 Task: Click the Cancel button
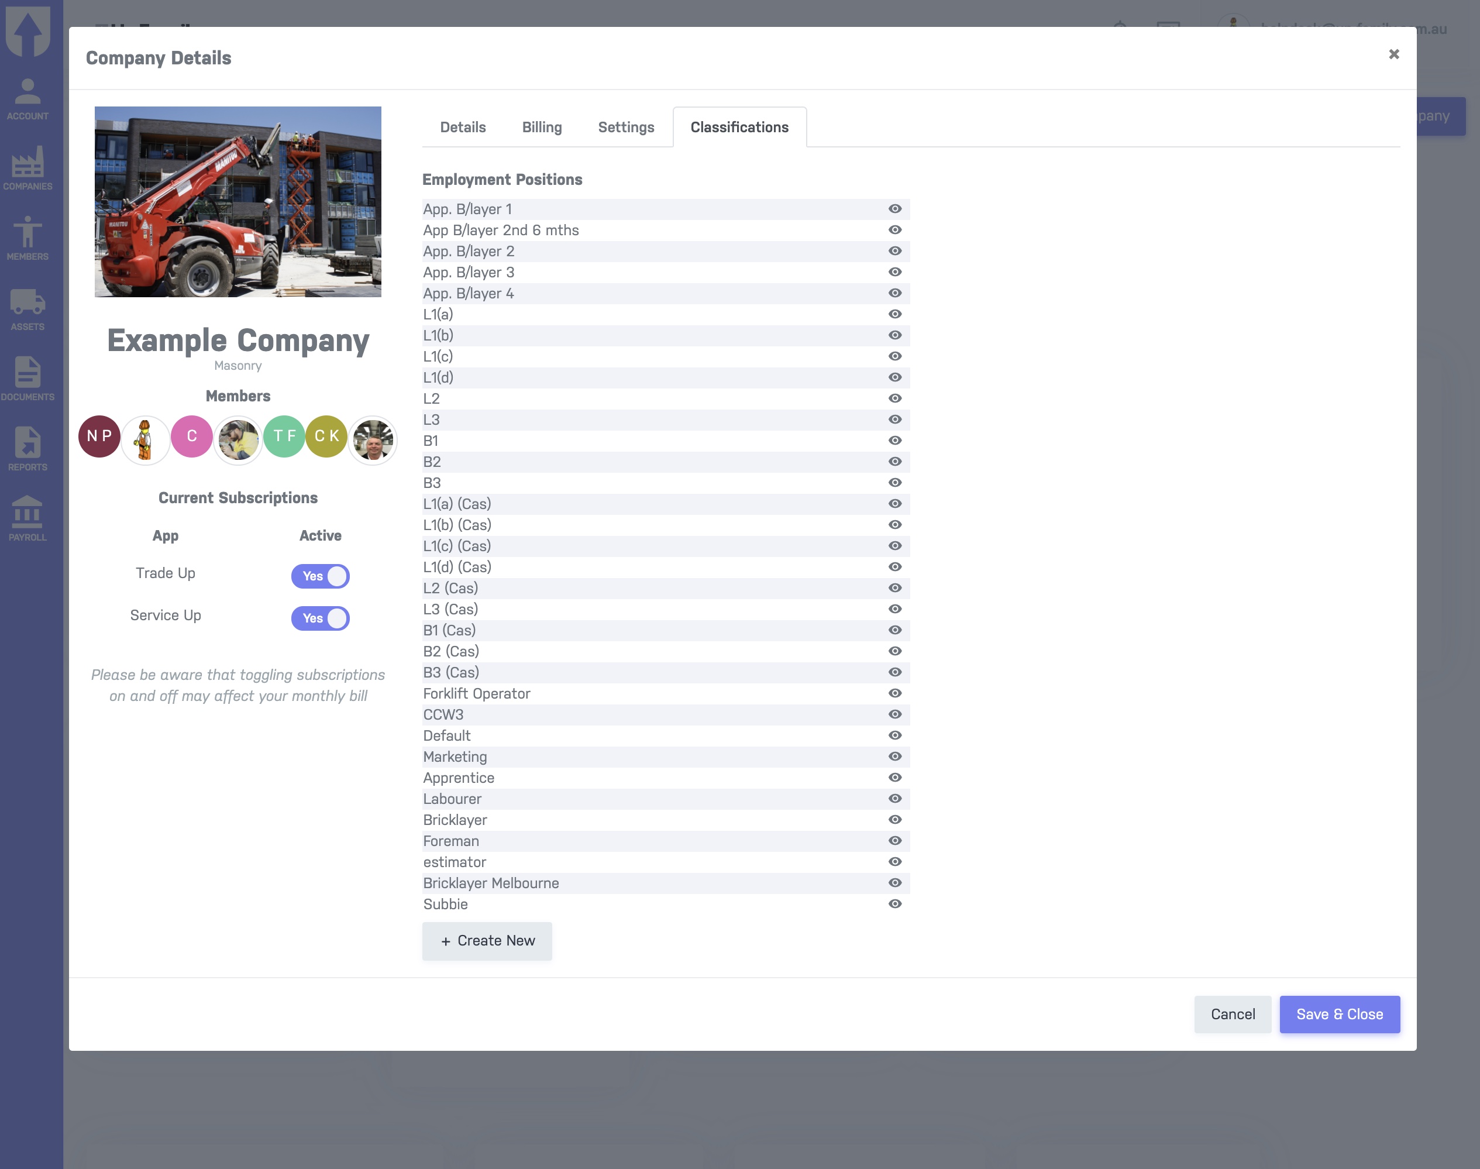1233,1015
